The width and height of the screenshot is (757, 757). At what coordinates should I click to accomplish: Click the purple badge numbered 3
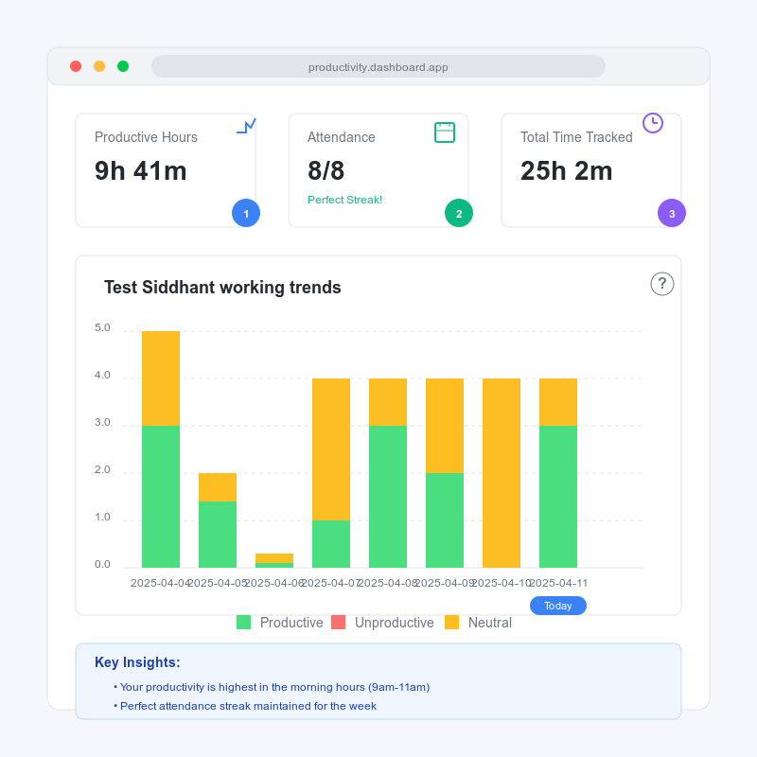(x=672, y=213)
